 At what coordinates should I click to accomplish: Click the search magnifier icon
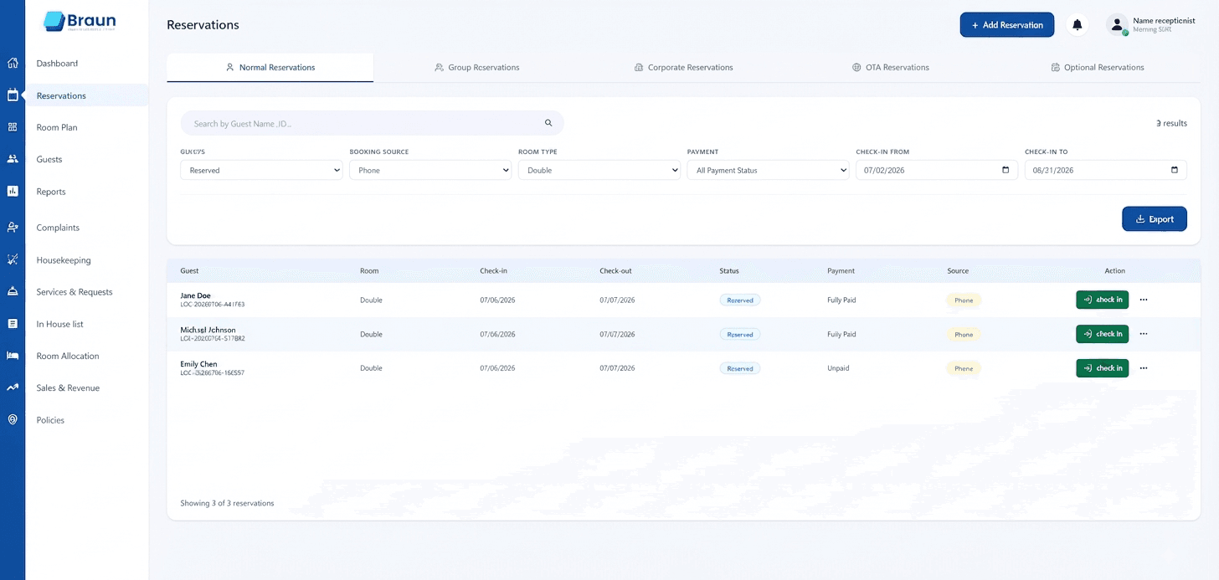(x=548, y=123)
